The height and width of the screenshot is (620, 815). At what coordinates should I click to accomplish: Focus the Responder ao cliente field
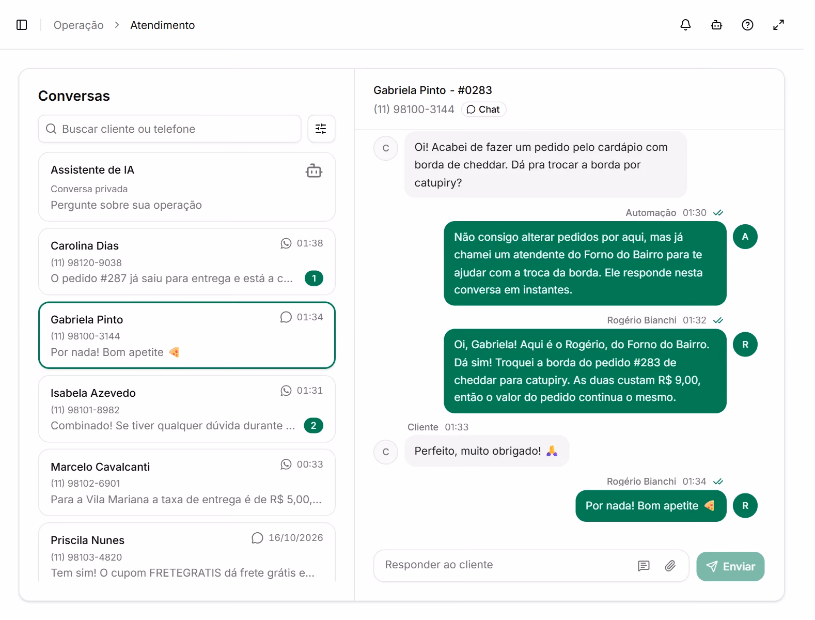[531, 566]
